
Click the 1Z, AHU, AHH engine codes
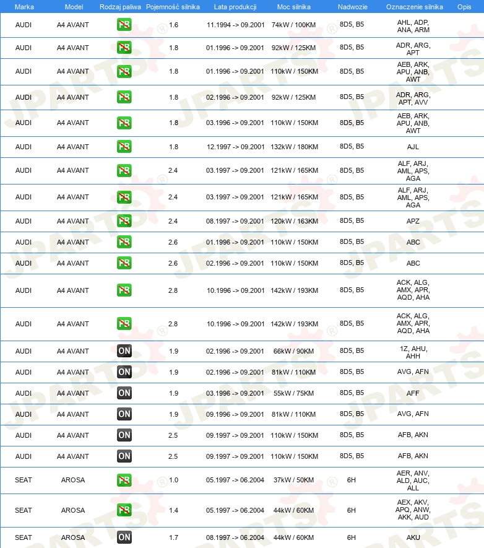(x=413, y=352)
